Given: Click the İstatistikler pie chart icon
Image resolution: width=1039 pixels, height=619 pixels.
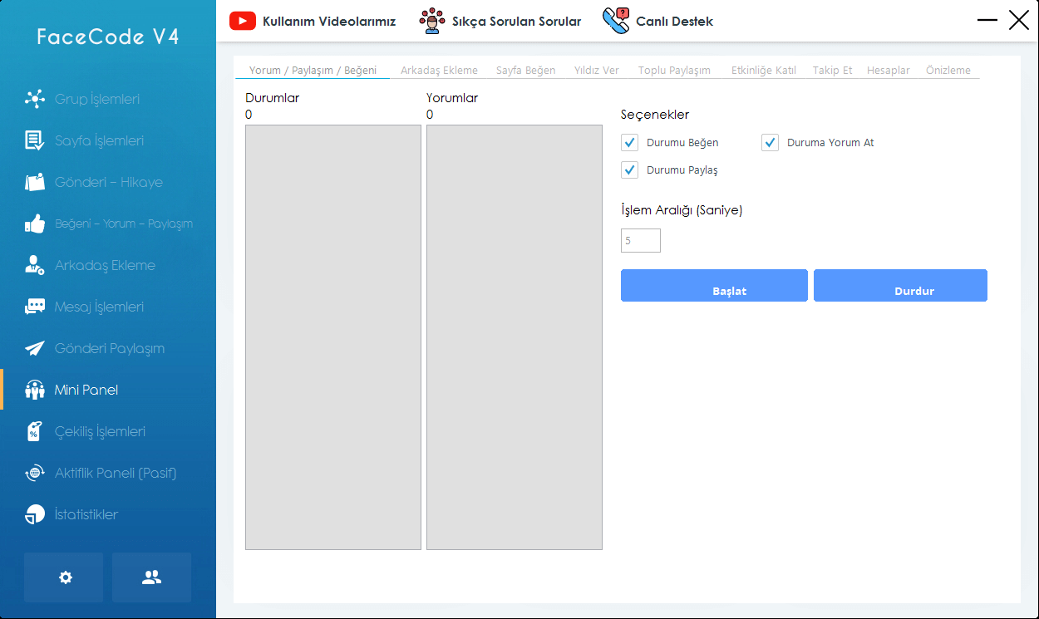Looking at the screenshot, I should (x=35, y=514).
